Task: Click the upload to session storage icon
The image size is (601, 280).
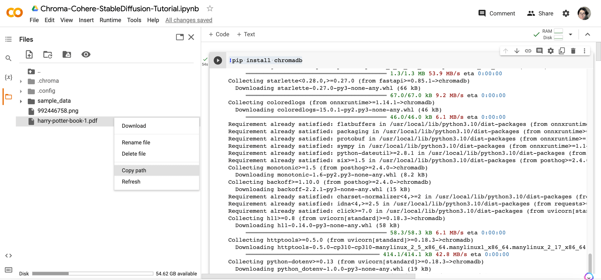Action: click(29, 54)
